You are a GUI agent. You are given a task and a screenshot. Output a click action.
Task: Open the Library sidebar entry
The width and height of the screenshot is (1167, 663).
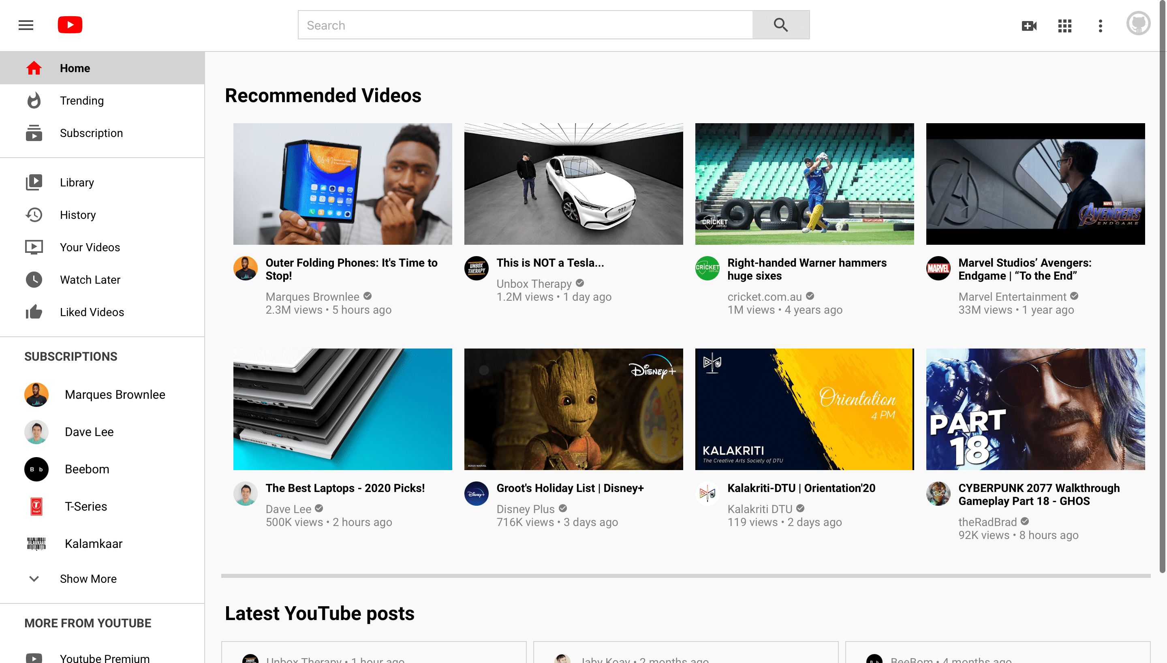pyautogui.click(x=77, y=182)
